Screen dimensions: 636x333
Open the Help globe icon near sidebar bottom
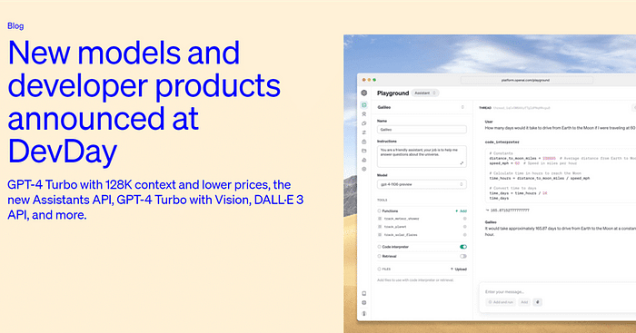click(x=363, y=303)
